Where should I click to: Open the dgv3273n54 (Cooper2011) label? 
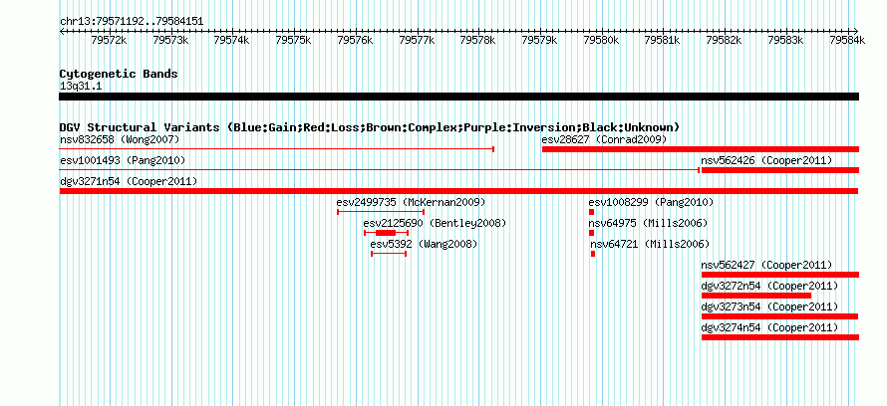click(x=769, y=306)
